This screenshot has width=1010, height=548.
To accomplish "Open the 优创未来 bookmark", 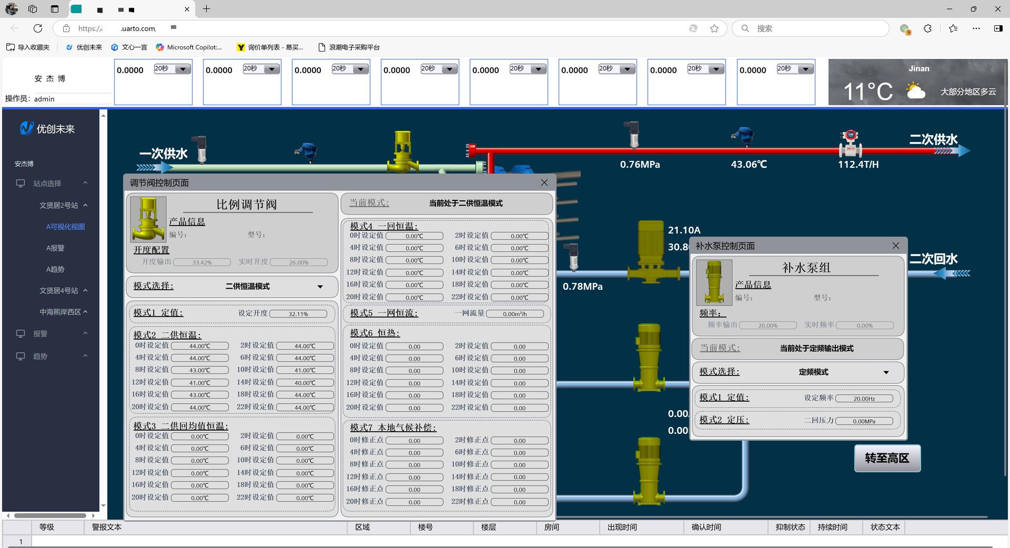I will (x=84, y=47).
